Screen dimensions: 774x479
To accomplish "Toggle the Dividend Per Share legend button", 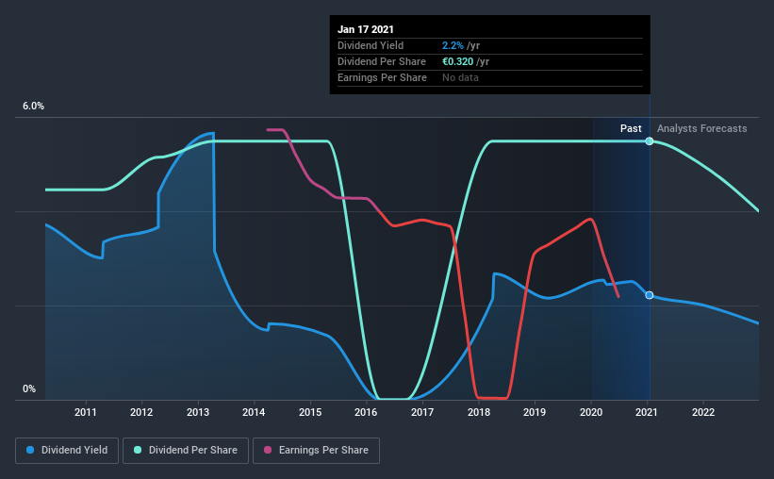I will (x=186, y=451).
